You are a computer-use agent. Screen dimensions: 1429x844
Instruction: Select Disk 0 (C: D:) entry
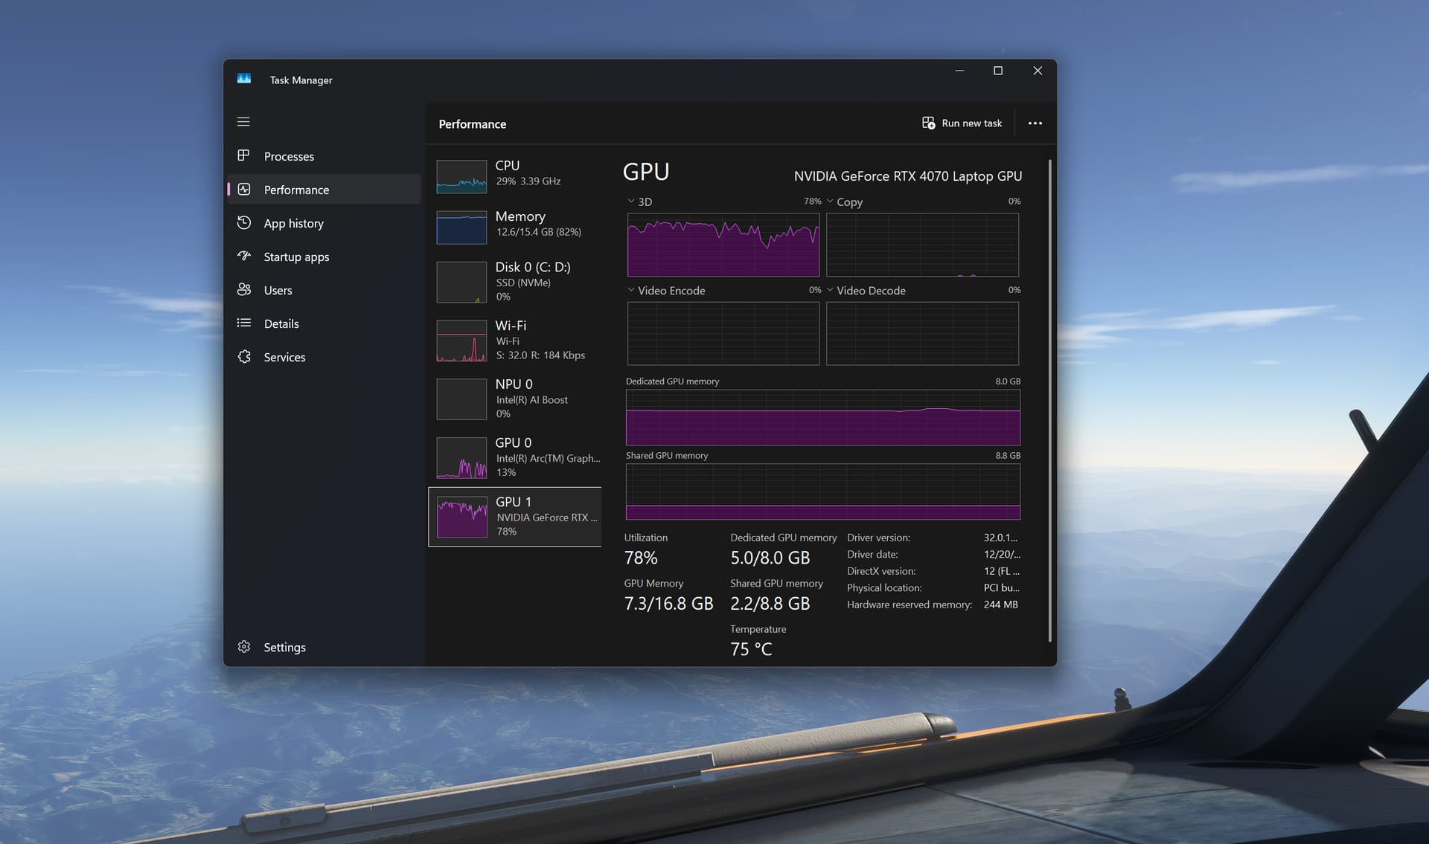[x=515, y=281]
